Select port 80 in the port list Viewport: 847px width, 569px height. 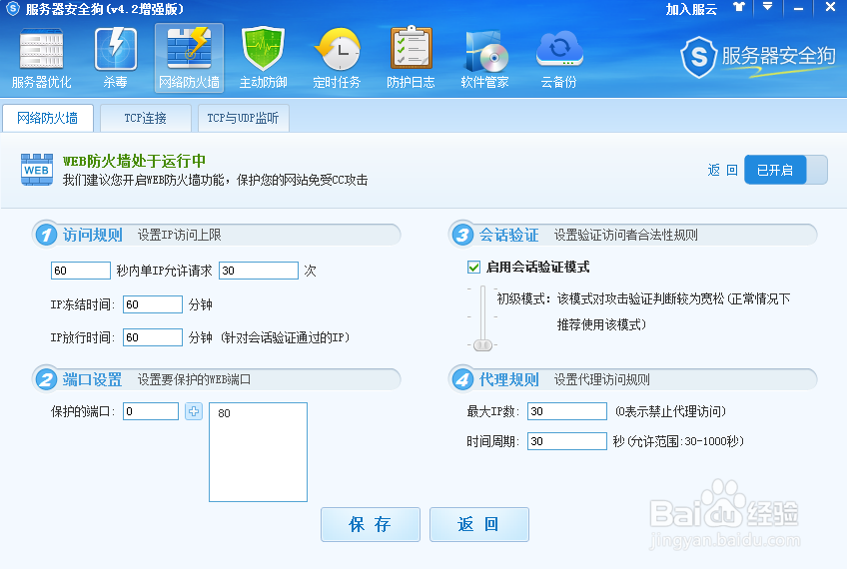[x=224, y=413]
